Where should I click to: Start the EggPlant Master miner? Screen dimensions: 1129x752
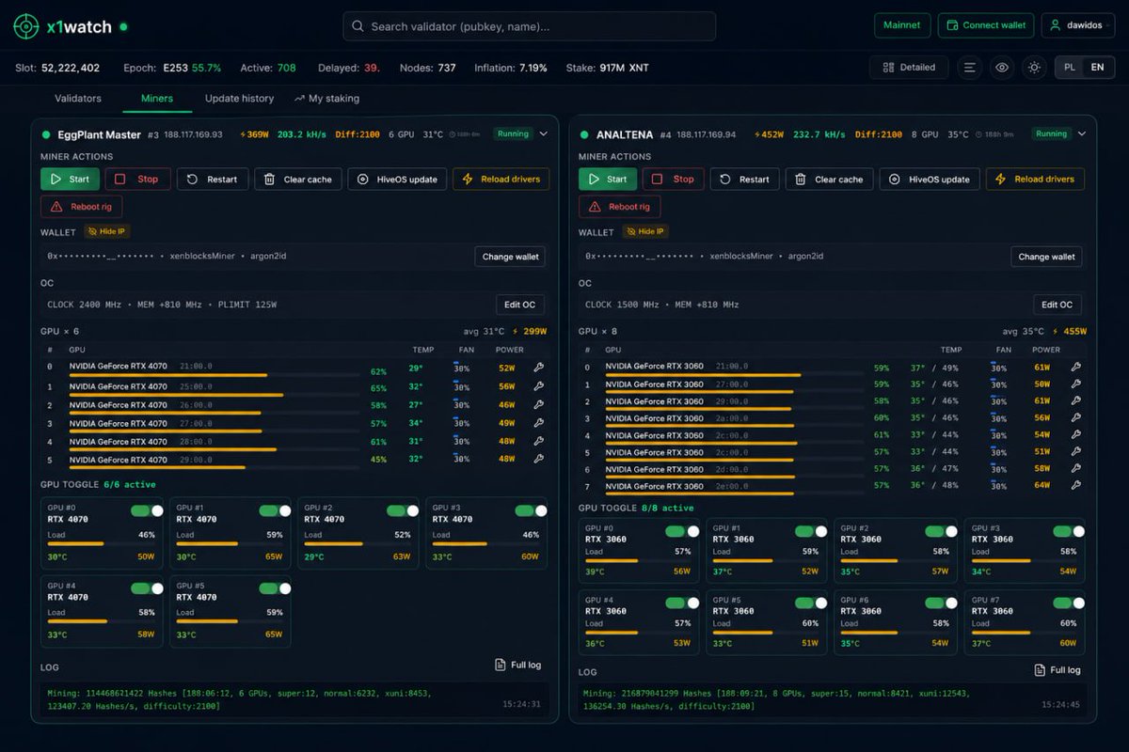[70, 179]
